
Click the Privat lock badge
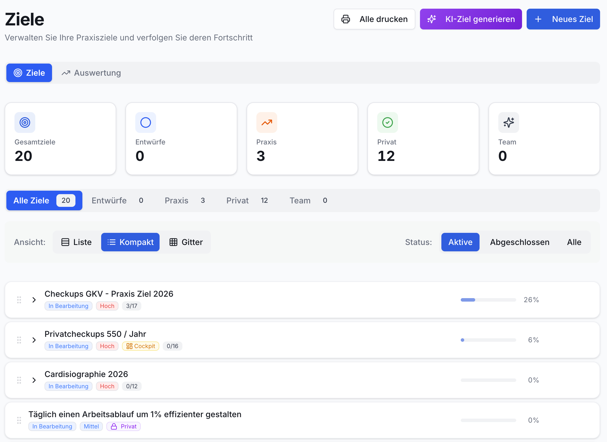(x=124, y=426)
